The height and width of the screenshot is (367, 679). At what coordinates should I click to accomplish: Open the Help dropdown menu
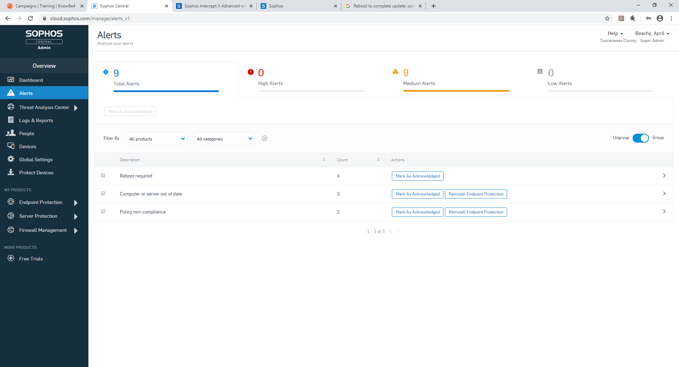point(615,34)
